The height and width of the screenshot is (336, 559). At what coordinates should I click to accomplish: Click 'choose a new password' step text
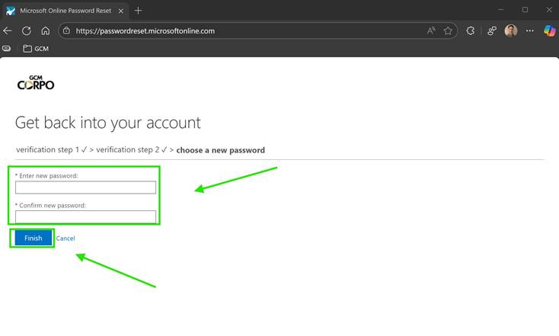click(220, 150)
